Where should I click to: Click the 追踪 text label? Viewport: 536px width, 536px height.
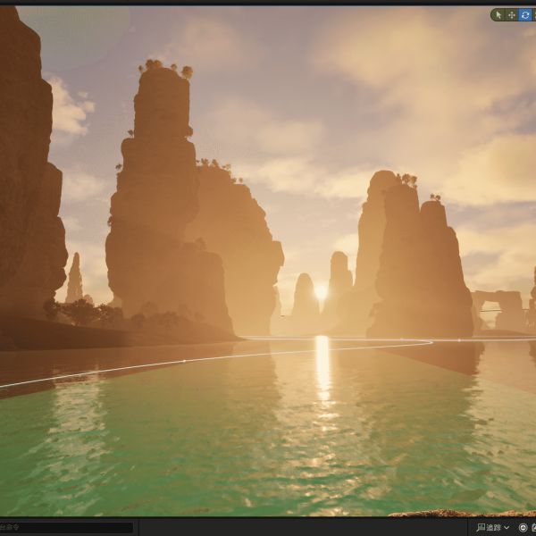(x=495, y=528)
